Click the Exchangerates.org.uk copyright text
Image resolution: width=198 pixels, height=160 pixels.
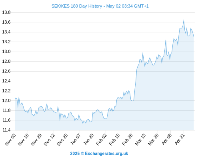tap(99, 154)
